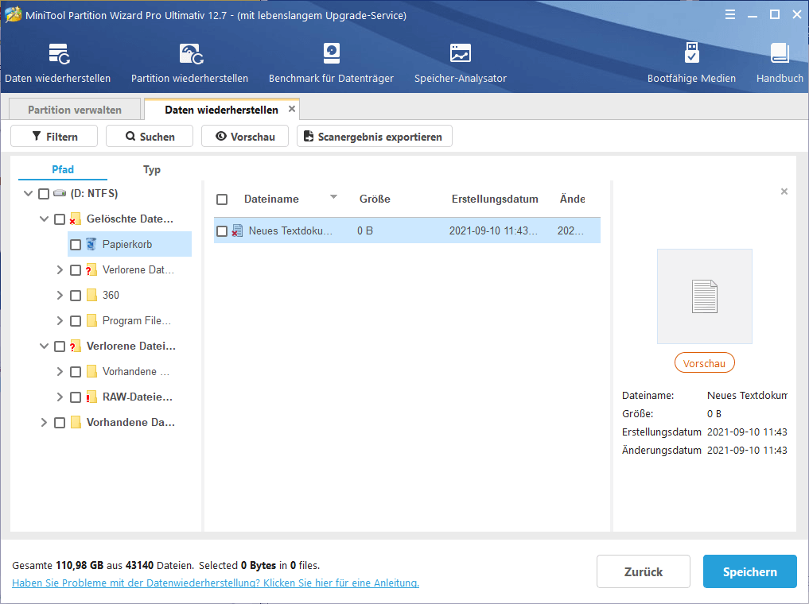
Task: Open the Datenwiederherstellung help link
Action: click(x=216, y=583)
